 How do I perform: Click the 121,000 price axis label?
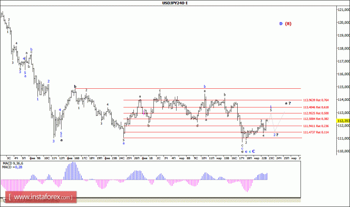[x=344, y=10]
